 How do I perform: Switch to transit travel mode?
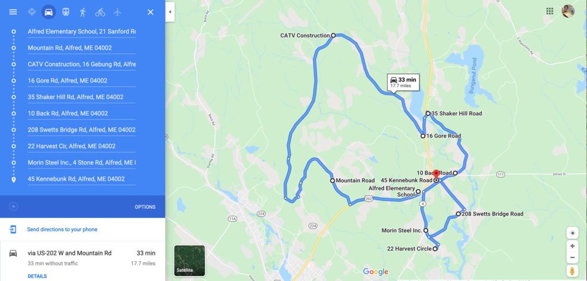(65, 12)
